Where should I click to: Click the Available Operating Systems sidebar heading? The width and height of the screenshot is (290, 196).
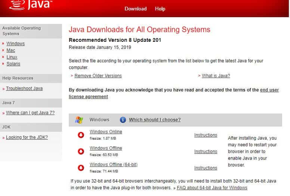[x=21, y=31]
